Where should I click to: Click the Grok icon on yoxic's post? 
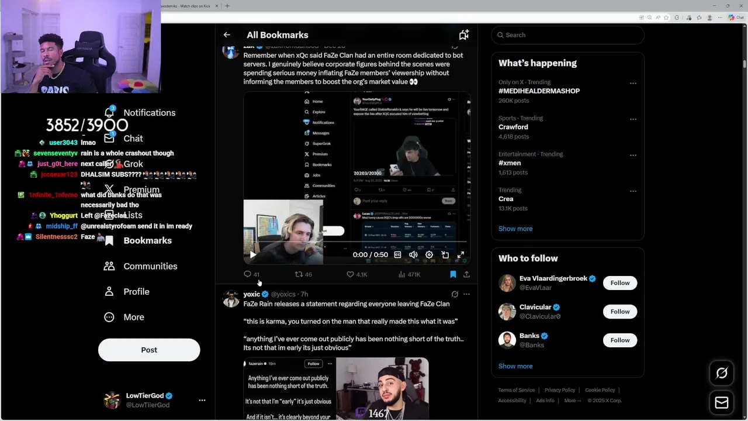coord(455,294)
